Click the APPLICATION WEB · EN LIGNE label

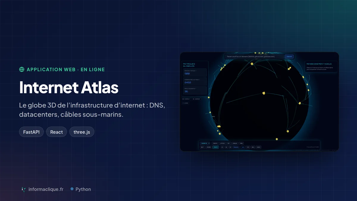66,69
